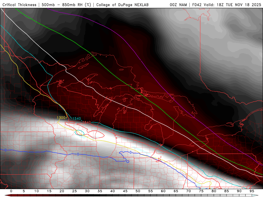263x197 pixels.
Task: Click the "65" value on the color scale
Action: pos(176,191)
